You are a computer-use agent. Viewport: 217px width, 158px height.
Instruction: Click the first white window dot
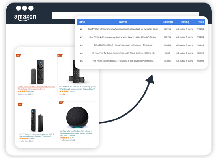[19, 8]
